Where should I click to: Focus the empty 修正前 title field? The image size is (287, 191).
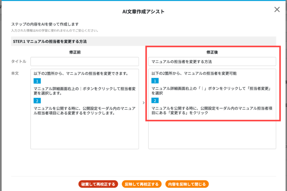tap(85, 62)
